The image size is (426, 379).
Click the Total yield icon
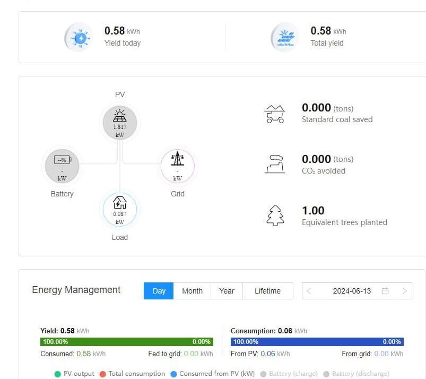tap(284, 37)
